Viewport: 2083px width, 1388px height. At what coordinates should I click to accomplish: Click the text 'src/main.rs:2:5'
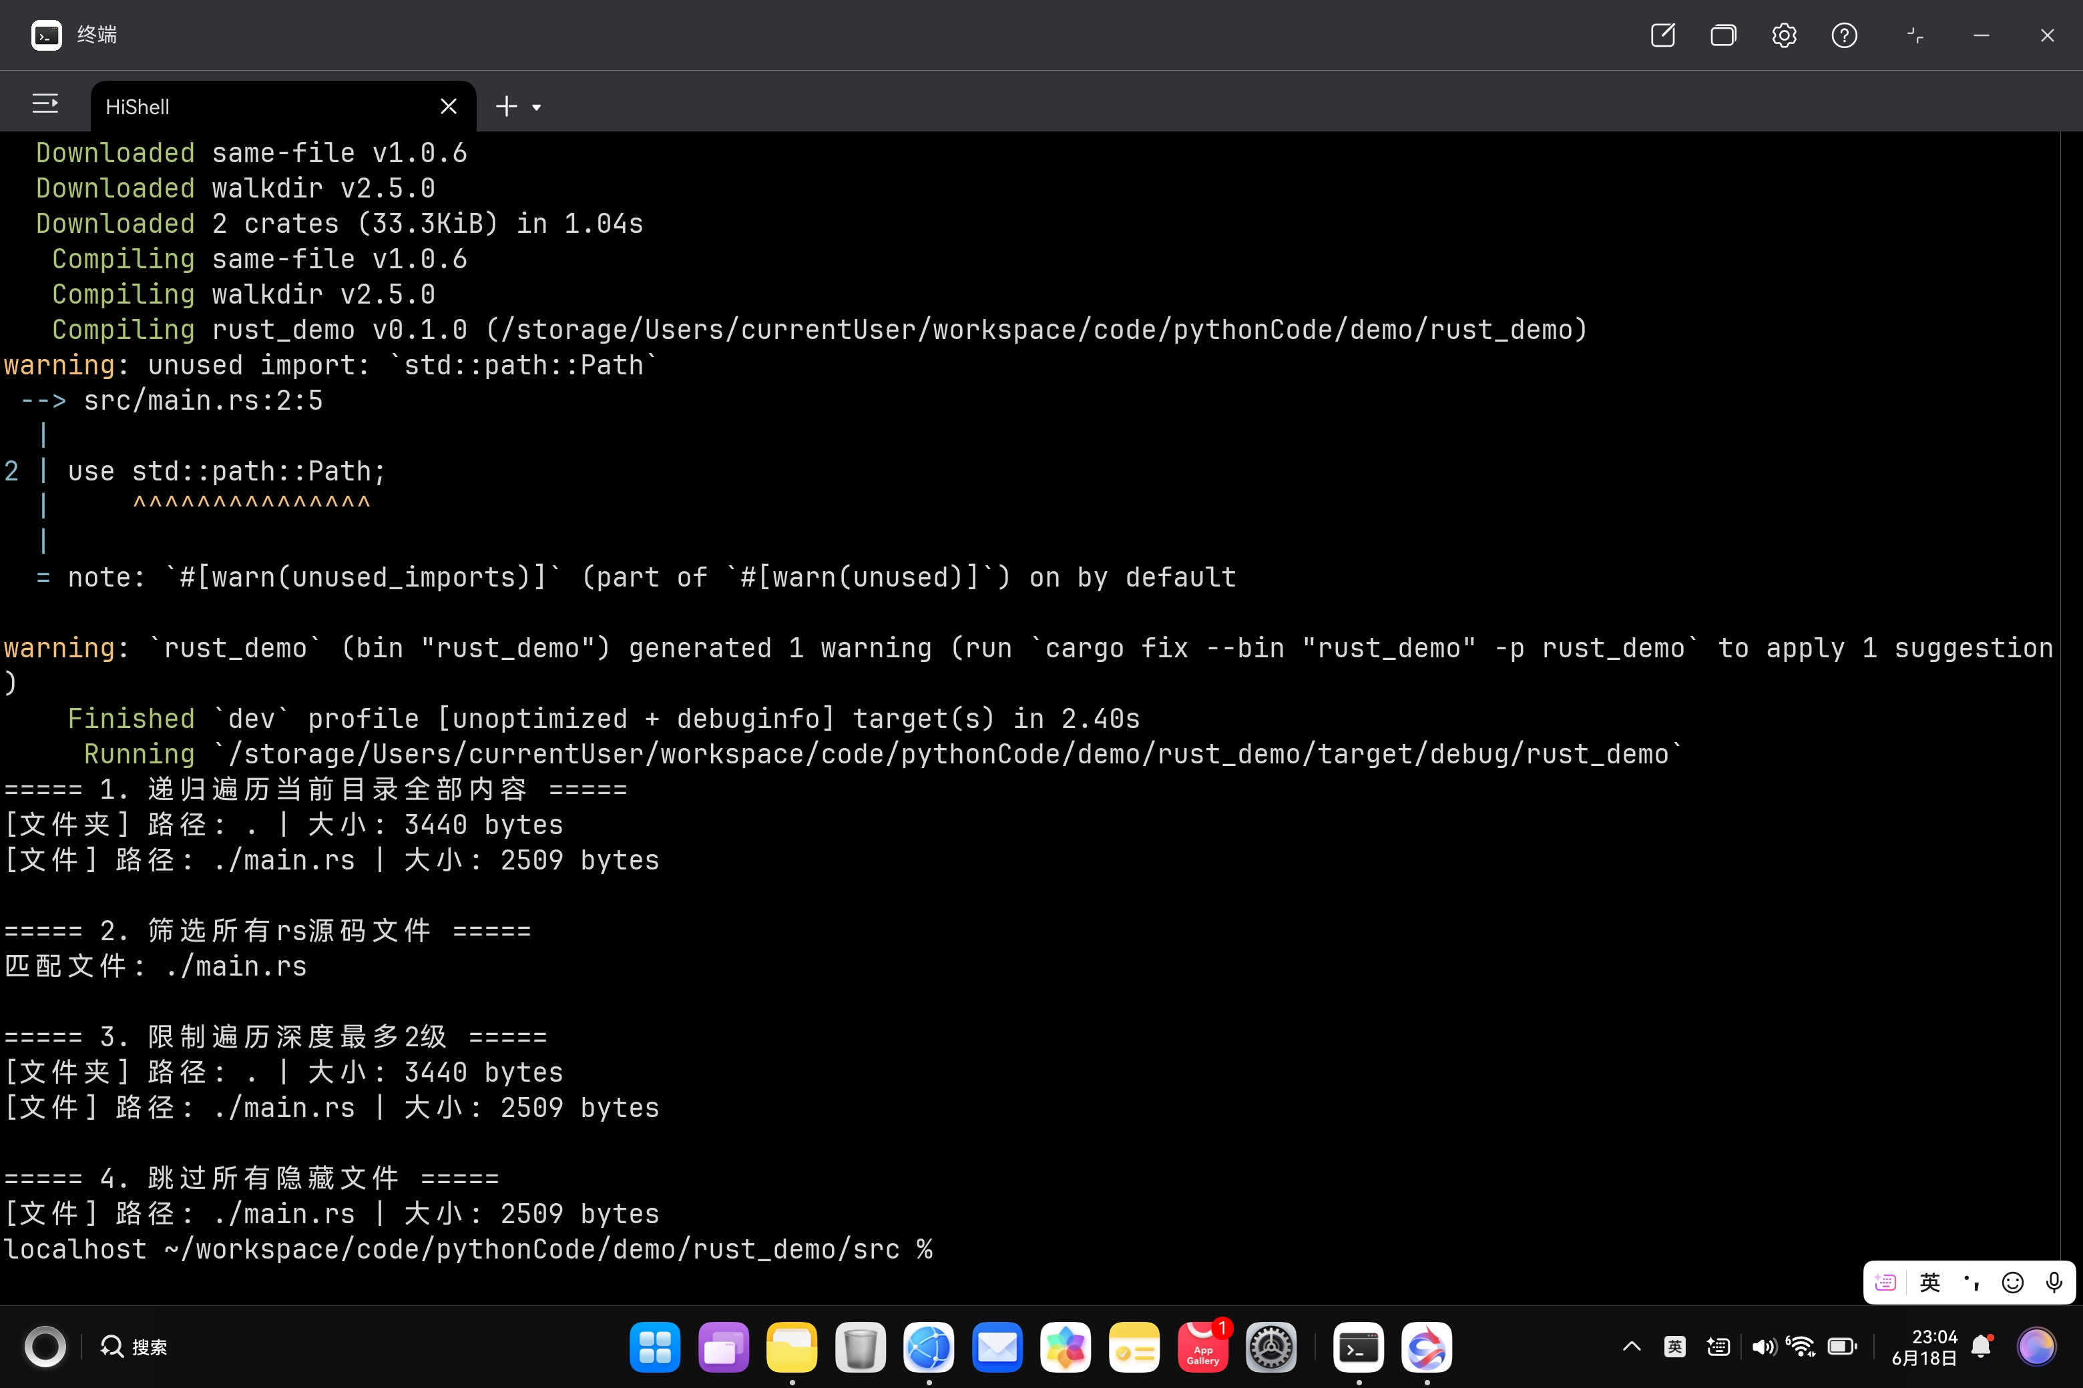203,401
